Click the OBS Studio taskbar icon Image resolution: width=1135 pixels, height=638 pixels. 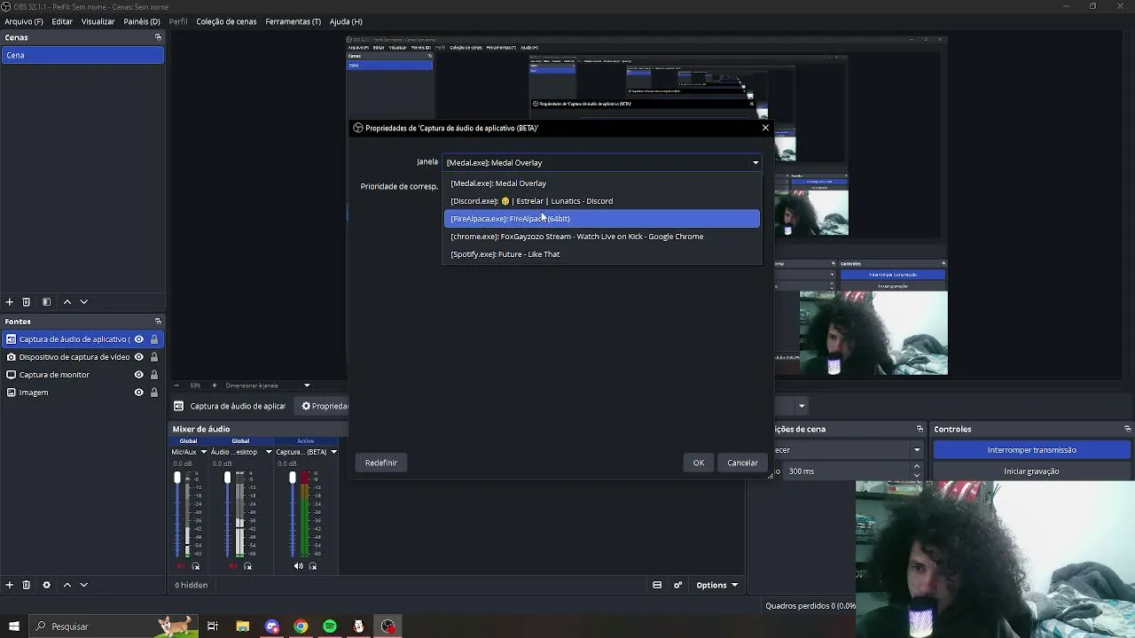tap(388, 626)
